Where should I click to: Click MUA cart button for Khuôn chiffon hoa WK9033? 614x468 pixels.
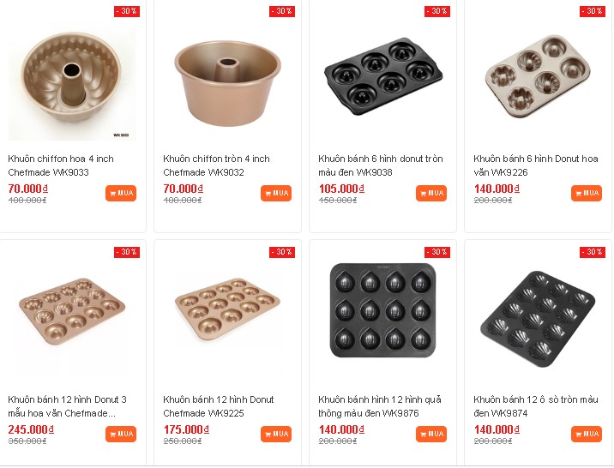click(121, 193)
